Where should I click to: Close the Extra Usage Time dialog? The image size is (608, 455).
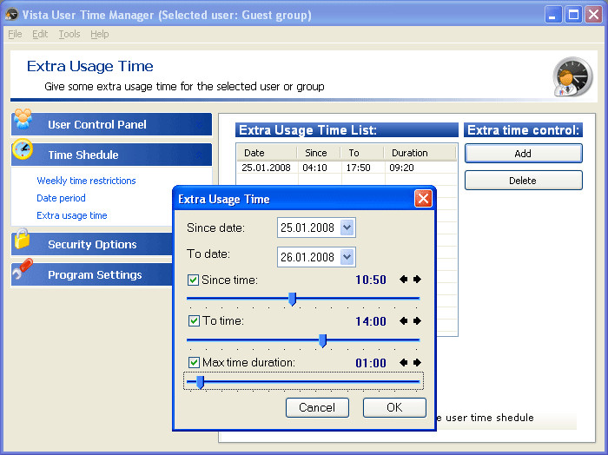423,199
